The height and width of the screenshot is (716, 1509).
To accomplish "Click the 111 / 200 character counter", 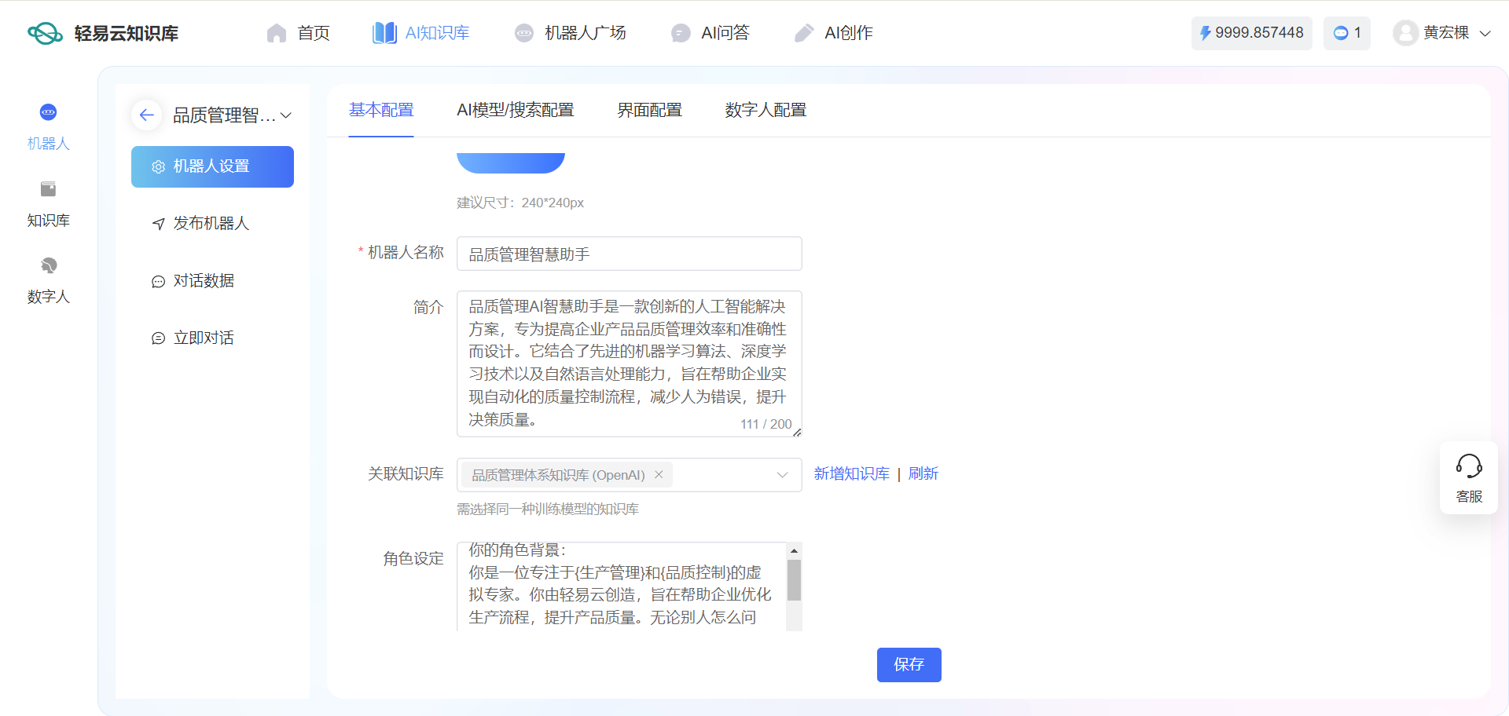I will (x=766, y=424).
